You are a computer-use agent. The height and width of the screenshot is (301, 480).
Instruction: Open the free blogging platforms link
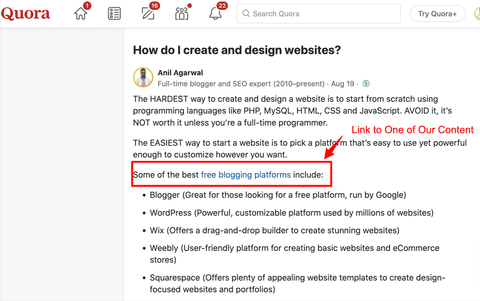pyautogui.click(x=246, y=175)
